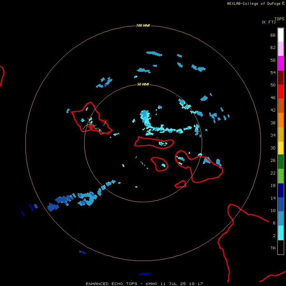Click legend value 50
The width and height of the screenshot is (286, 286).
coord(273,85)
